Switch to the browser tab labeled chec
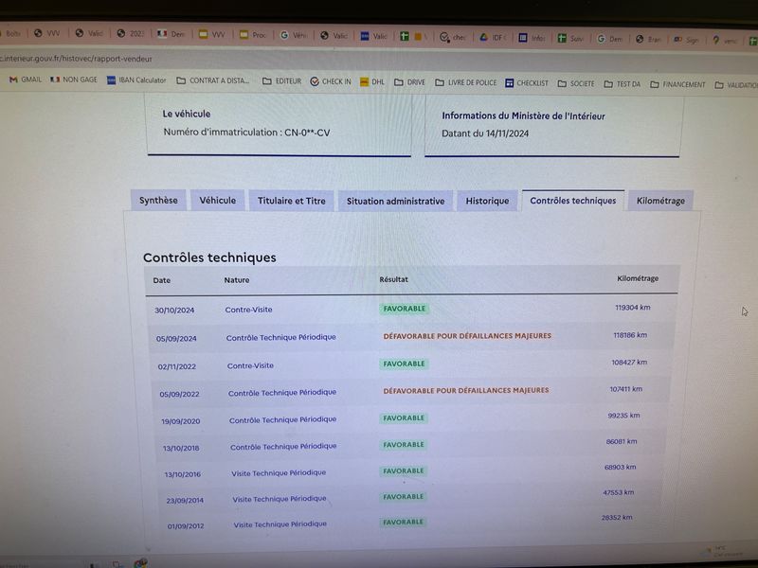 click(x=453, y=37)
